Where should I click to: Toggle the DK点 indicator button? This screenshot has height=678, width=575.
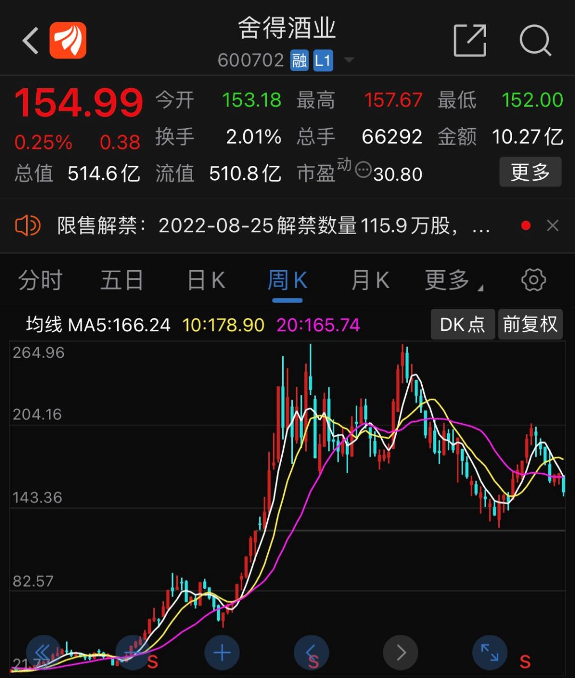pos(463,324)
